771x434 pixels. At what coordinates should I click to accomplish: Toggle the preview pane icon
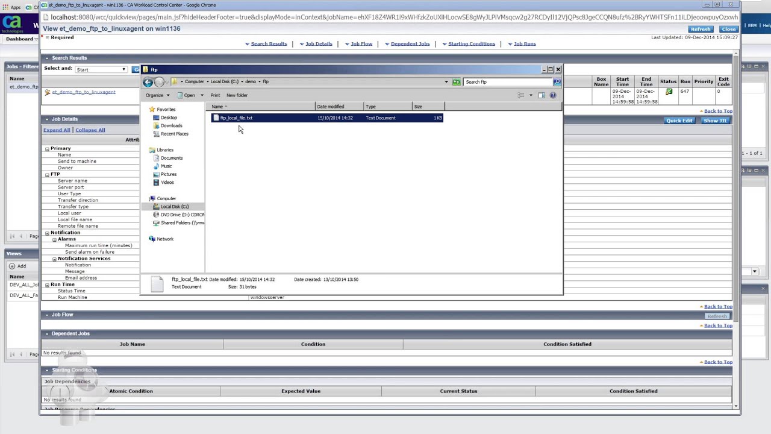542,95
